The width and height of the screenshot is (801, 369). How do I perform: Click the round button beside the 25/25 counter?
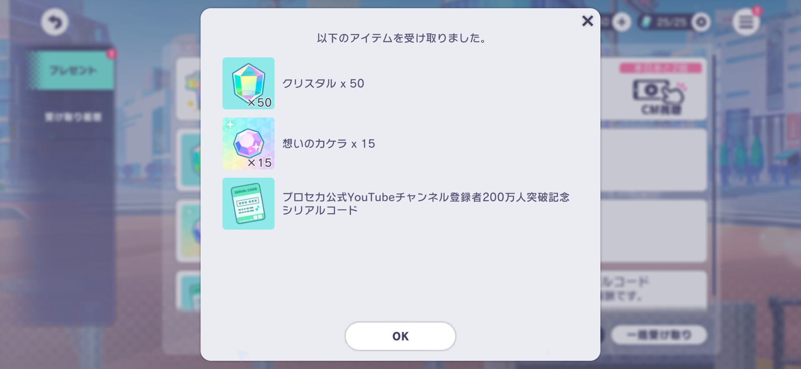coord(701,23)
